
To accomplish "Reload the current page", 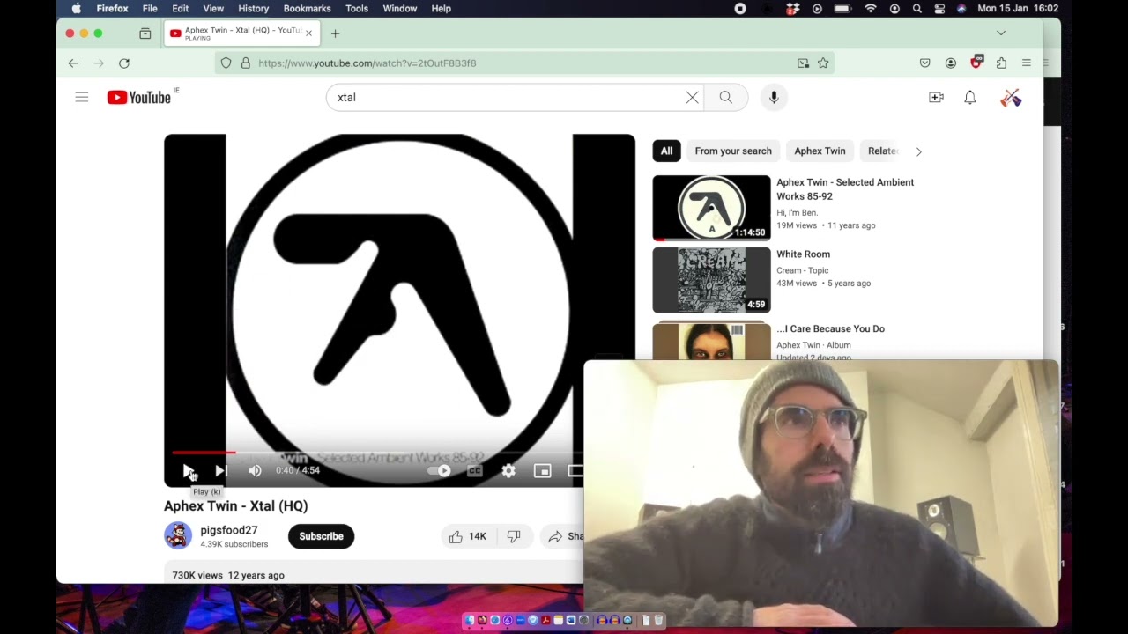I will coord(124,63).
